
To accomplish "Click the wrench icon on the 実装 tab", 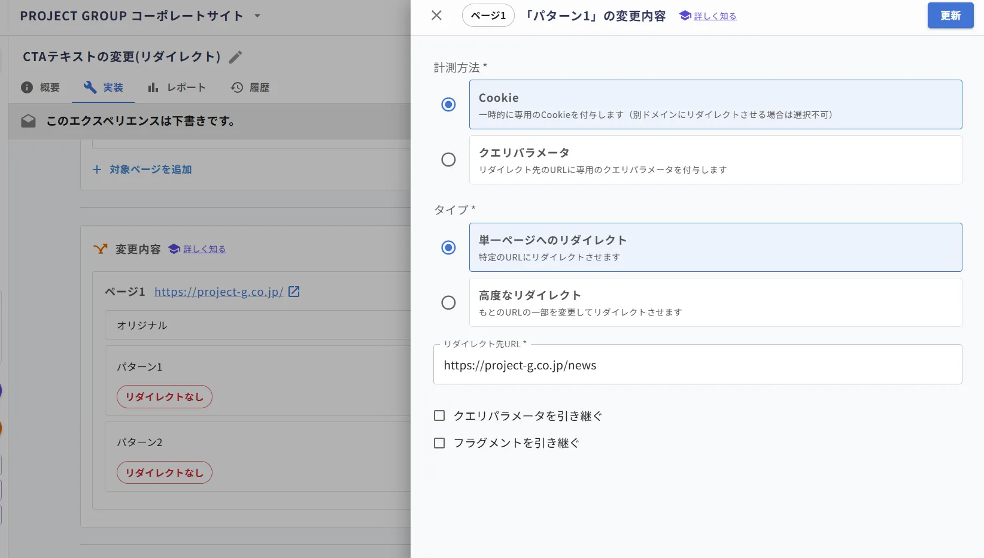I will (x=90, y=87).
